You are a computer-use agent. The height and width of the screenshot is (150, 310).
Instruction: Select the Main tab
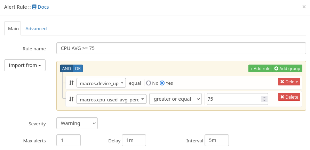point(13,28)
